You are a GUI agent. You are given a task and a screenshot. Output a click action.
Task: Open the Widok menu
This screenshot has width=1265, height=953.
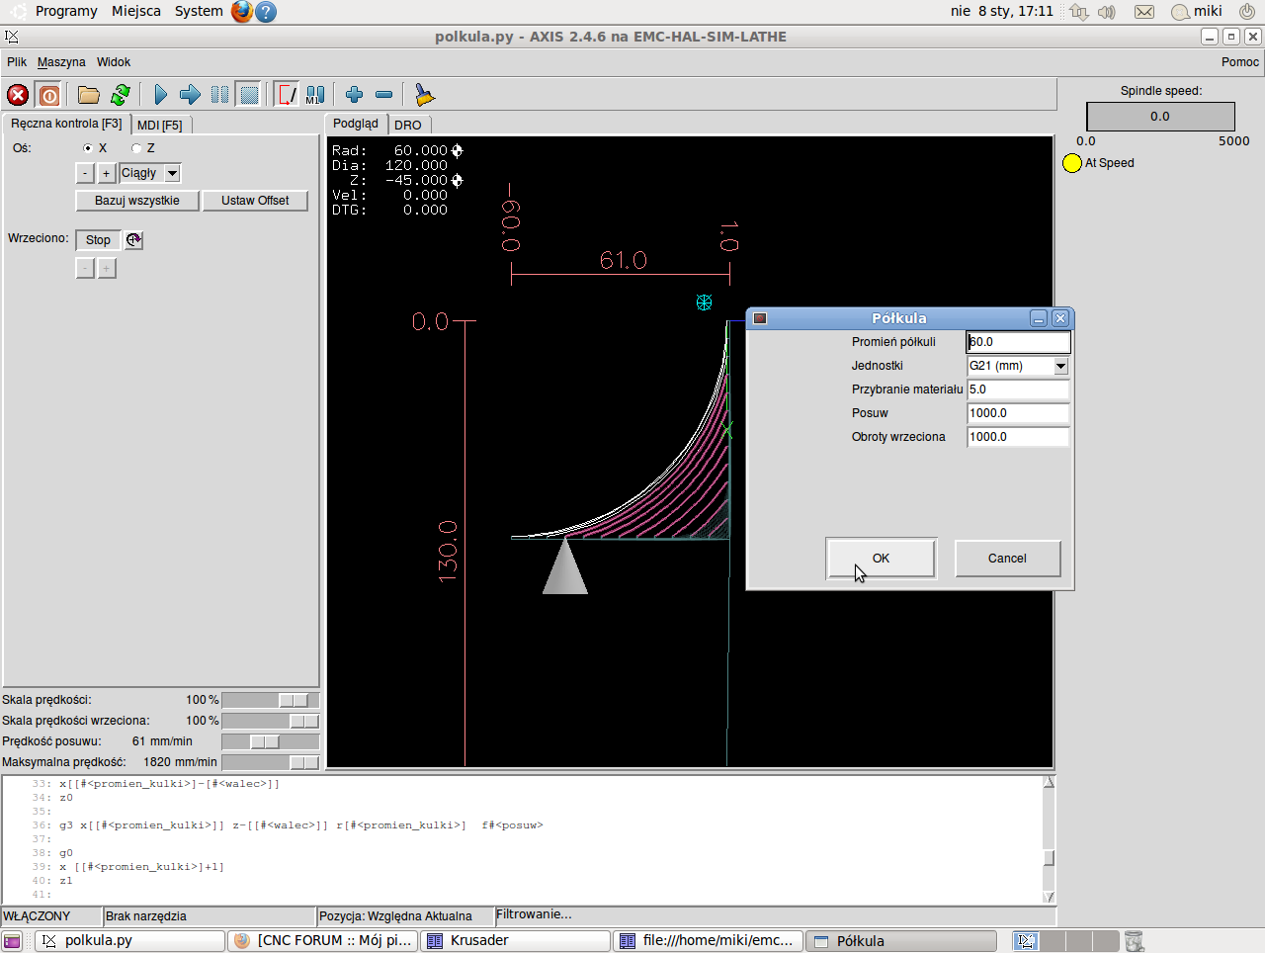114,62
